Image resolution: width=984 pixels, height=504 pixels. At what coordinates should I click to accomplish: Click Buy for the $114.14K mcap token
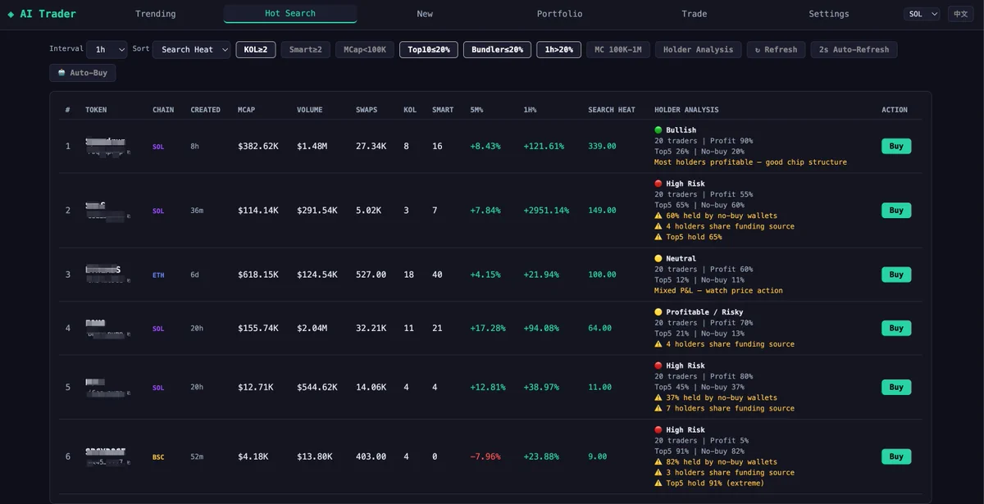coord(896,210)
